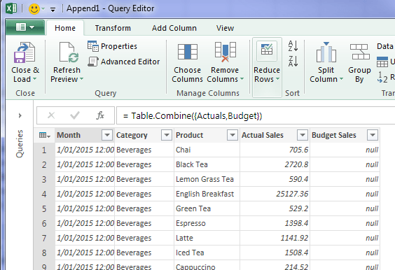Click the Split Column icon
Viewport: 395px width, 270px height.
pyautogui.click(x=326, y=52)
